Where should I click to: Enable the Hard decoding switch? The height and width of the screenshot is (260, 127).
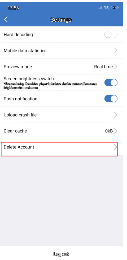pyautogui.click(x=111, y=35)
